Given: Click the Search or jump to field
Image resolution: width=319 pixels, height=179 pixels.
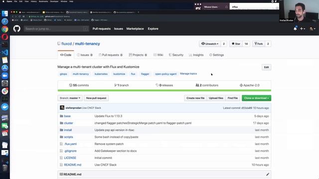Looking at the screenshot, I should pyautogui.click(x=56, y=29).
